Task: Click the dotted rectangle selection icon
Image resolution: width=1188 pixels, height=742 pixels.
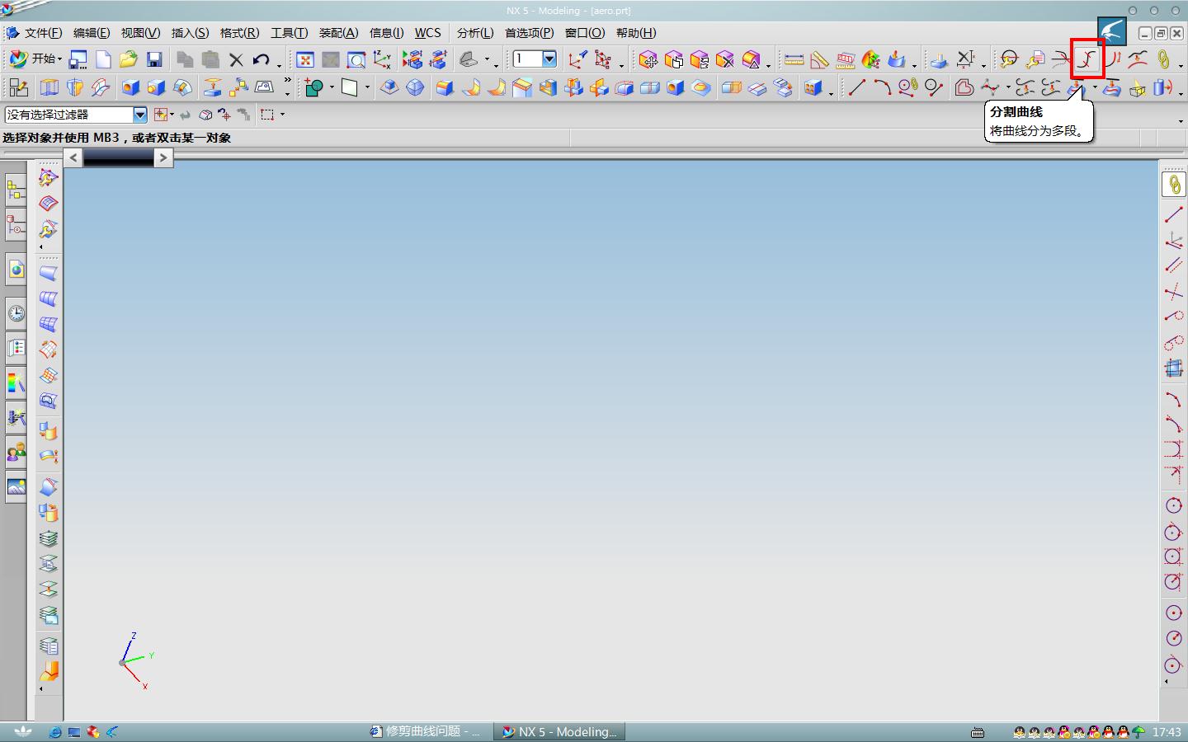Action: (266, 115)
